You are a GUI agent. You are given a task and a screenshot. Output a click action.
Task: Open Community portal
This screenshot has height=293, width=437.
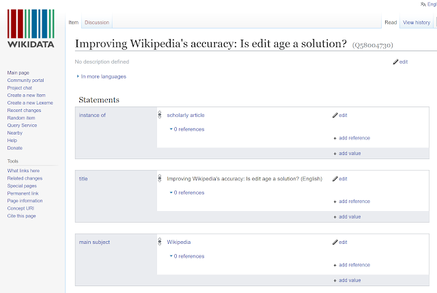point(25,81)
